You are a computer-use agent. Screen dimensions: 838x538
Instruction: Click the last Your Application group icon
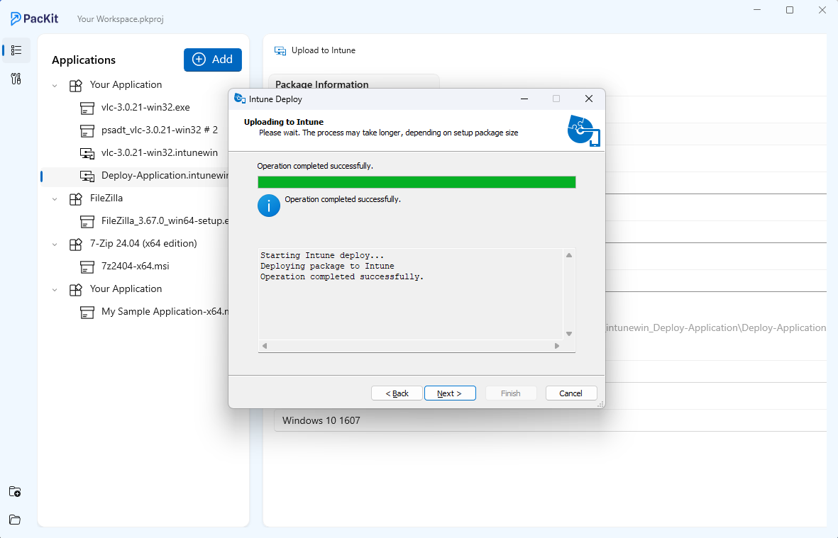pos(76,289)
